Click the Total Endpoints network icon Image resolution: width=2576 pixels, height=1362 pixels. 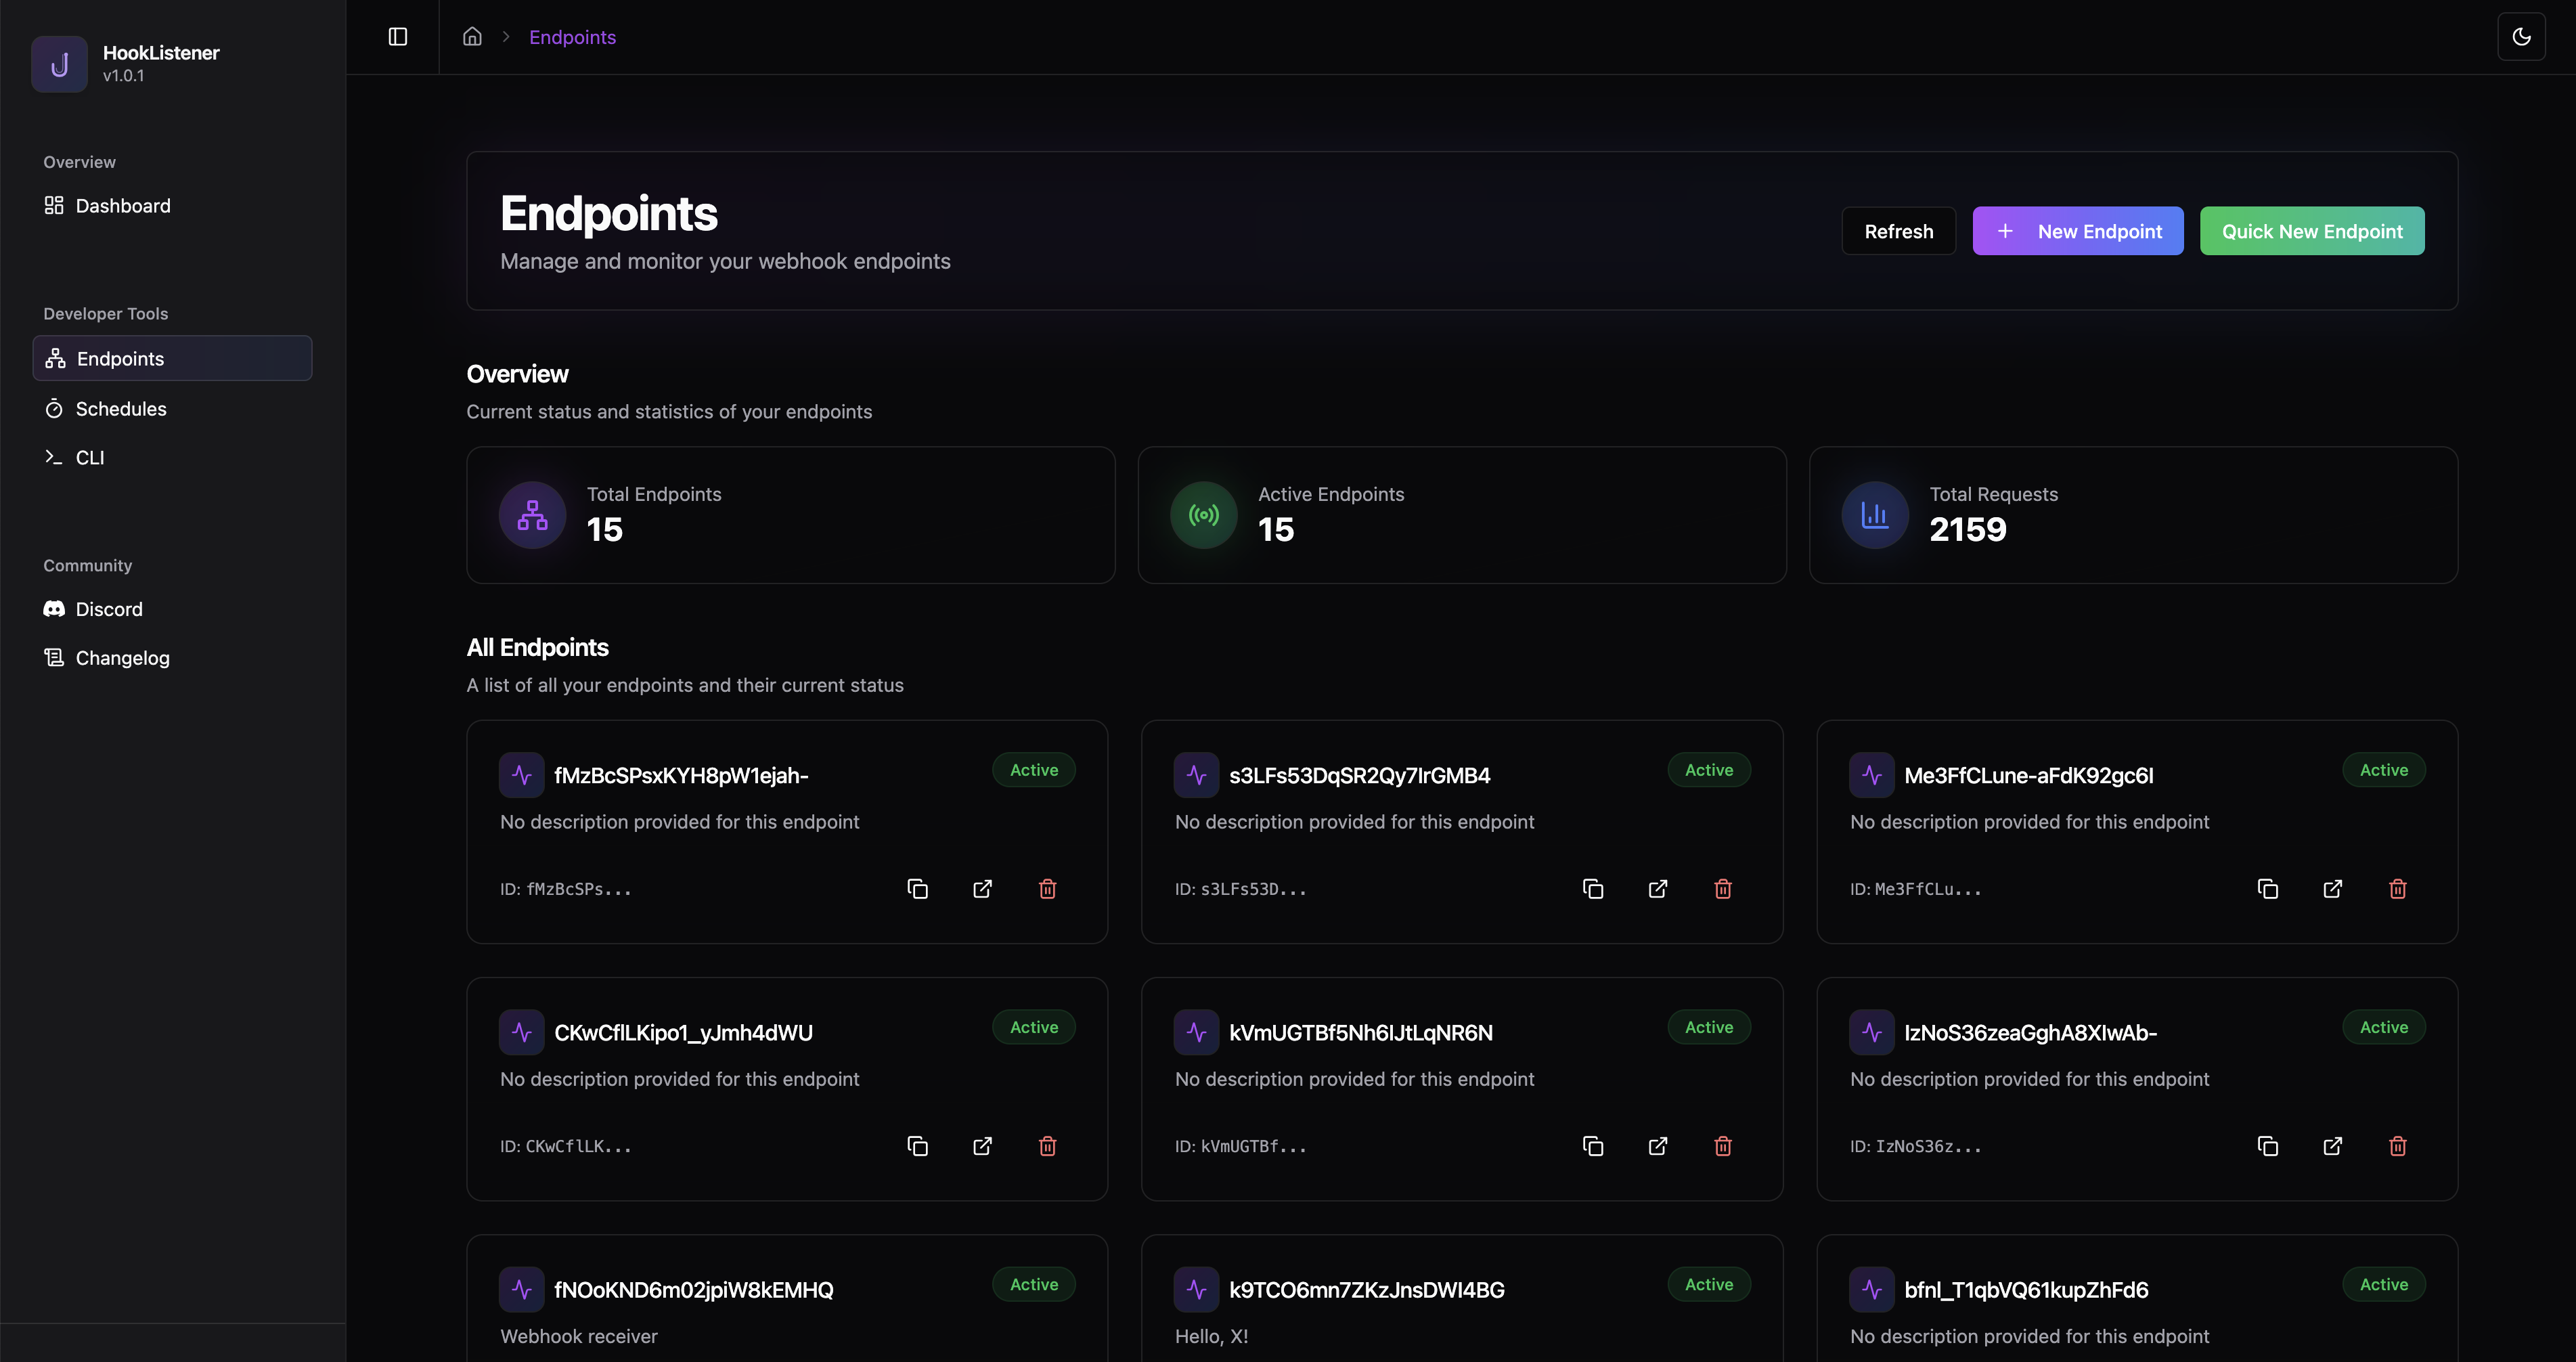point(532,515)
